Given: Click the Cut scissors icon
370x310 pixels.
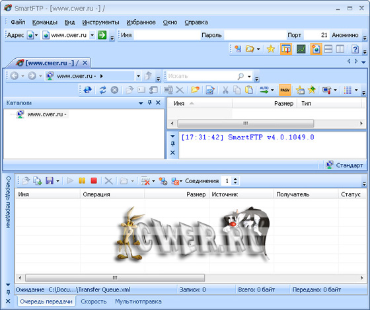Looking at the screenshot, I should click(x=225, y=90).
